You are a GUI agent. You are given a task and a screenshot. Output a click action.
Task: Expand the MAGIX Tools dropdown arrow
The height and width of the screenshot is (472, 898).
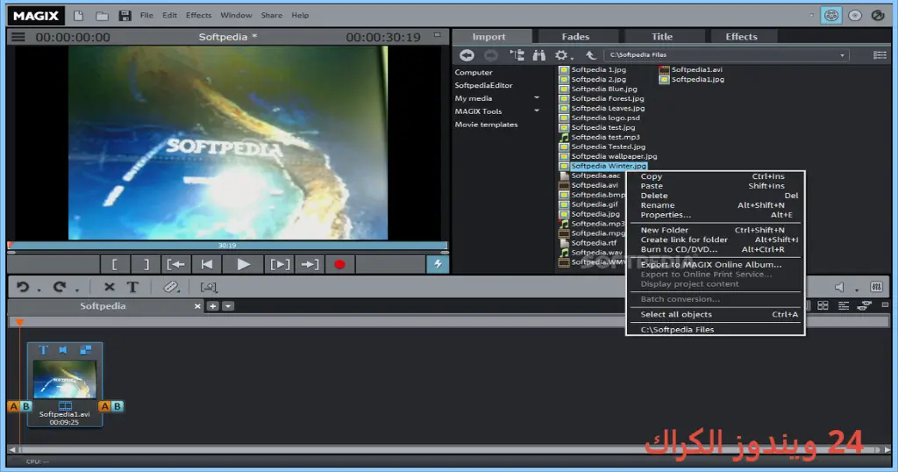[x=537, y=111]
